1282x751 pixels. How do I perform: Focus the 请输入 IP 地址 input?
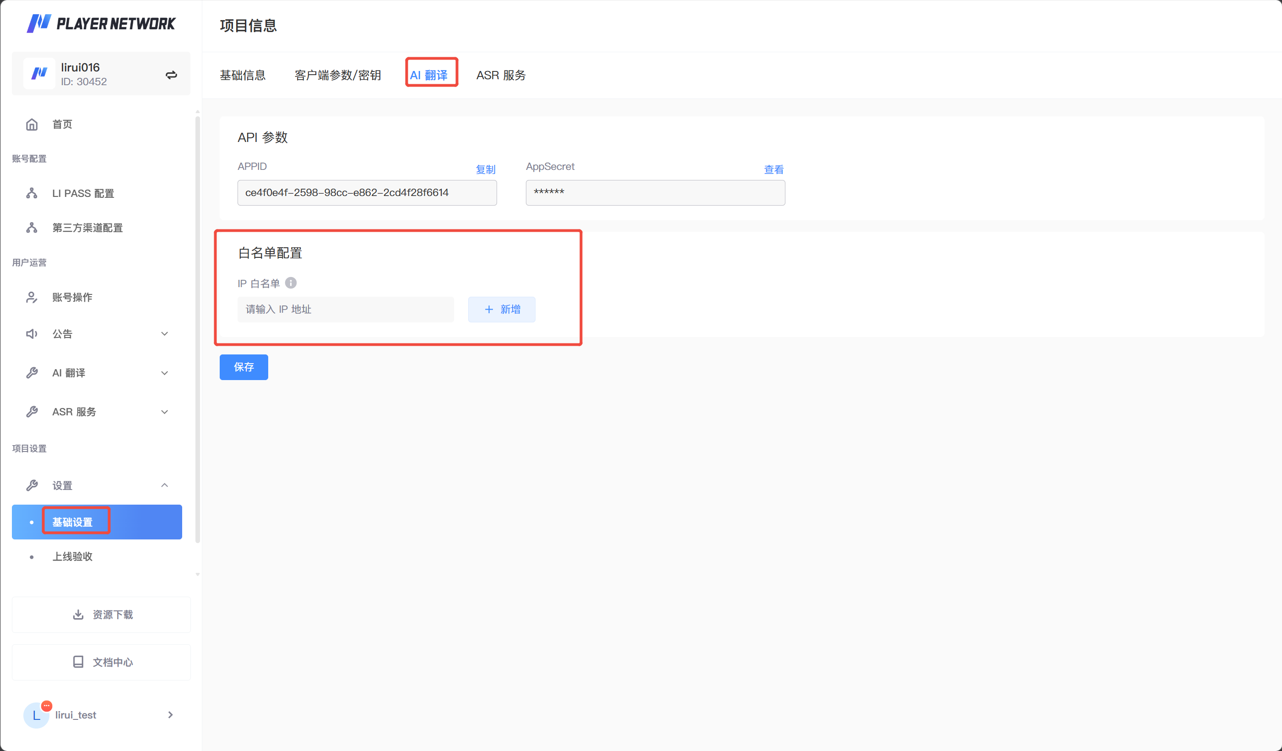click(x=346, y=310)
